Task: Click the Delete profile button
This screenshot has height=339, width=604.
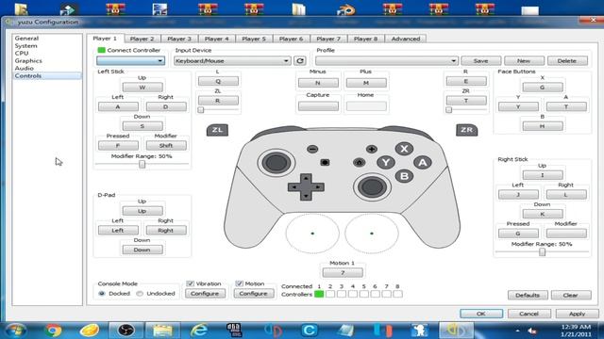Action: click(567, 60)
